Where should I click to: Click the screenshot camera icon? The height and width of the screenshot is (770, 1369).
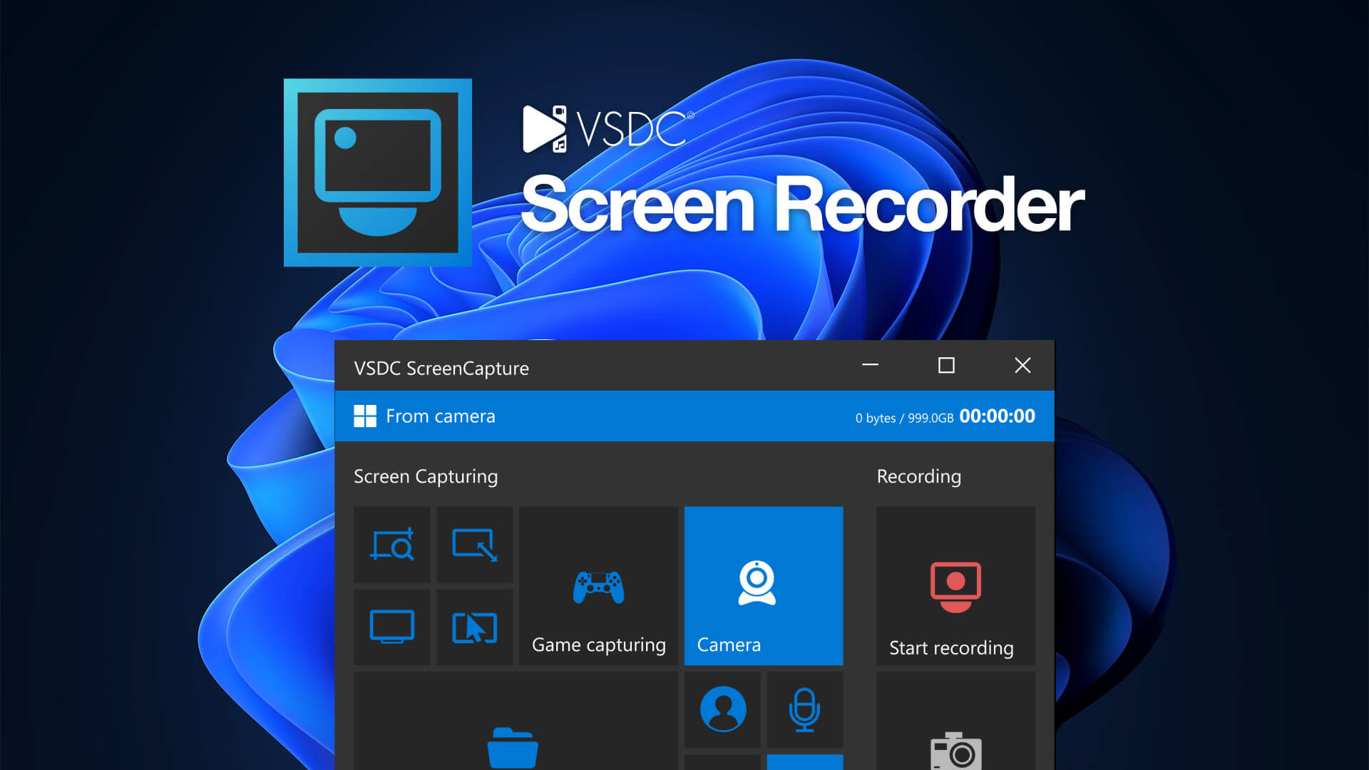pyautogui.click(x=955, y=749)
